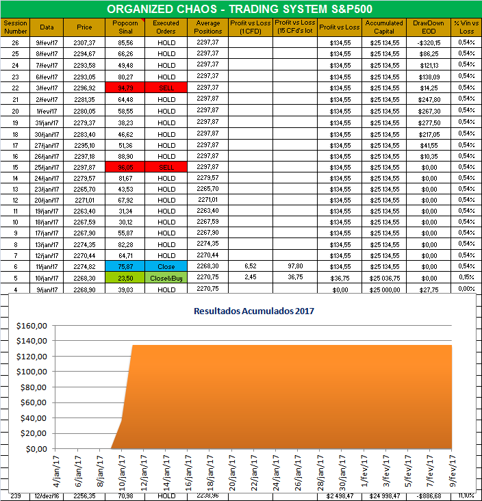Screen dimensions: 482x501
Task: Click date cell 20/jan/17
Action: pyautogui.click(x=47, y=200)
